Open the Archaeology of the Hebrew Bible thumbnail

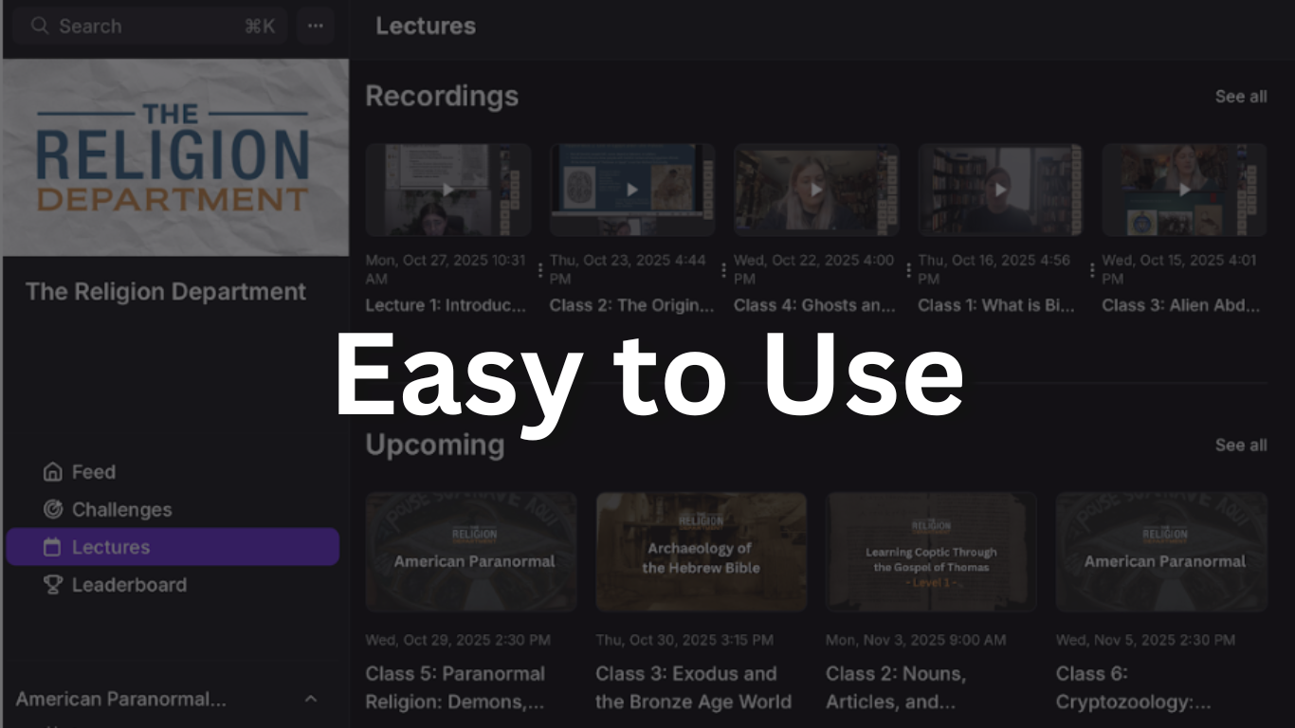[x=702, y=552]
